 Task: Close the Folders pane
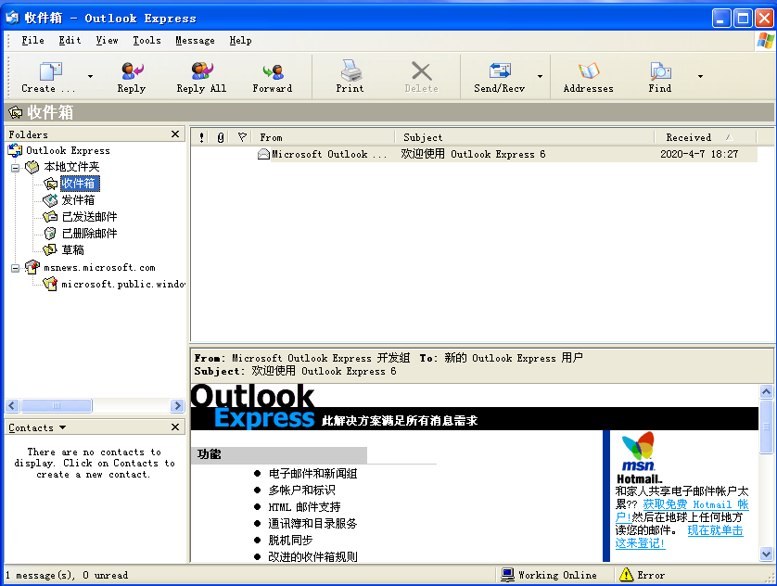[175, 134]
